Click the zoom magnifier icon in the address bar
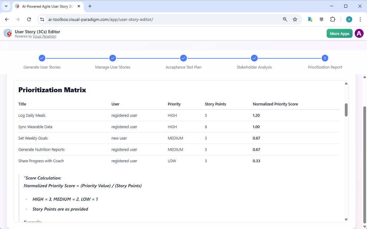This screenshot has height=229, width=367. point(285,19)
